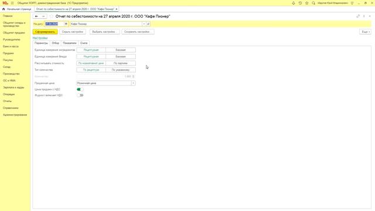This screenshot has width=375, height=211.
Task: Select Базовая for ingredient units
Action: point(121,50)
